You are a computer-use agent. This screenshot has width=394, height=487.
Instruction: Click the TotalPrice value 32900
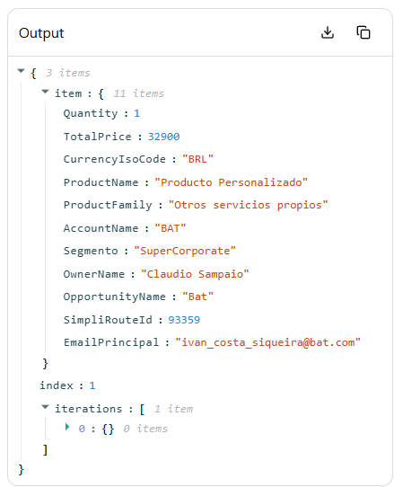tap(164, 137)
